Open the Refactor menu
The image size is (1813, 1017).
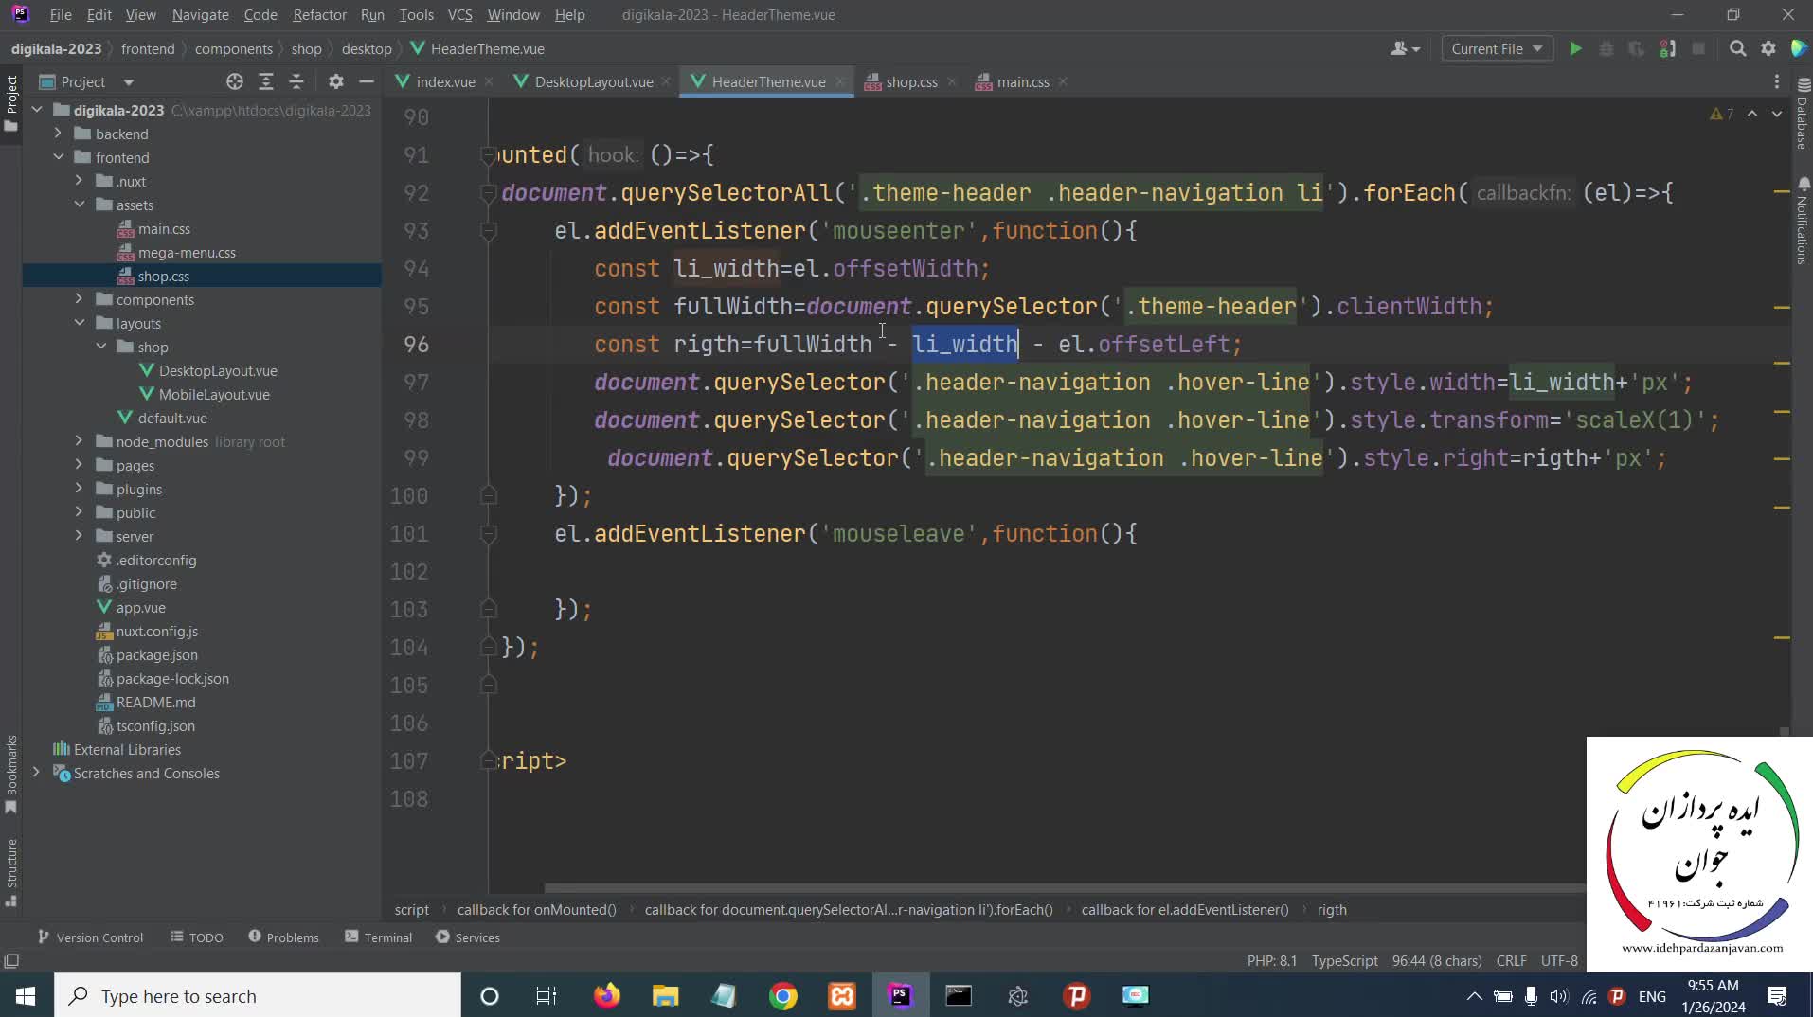point(319,15)
